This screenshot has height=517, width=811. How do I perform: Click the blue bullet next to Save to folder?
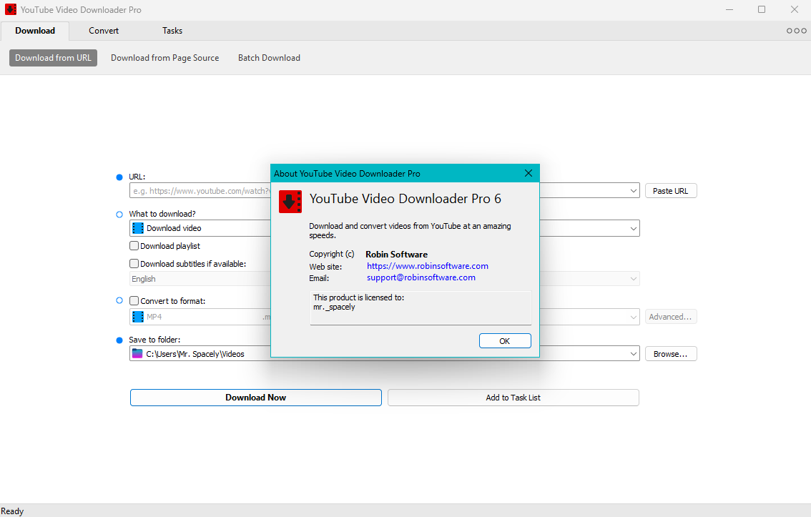tap(119, 340)
